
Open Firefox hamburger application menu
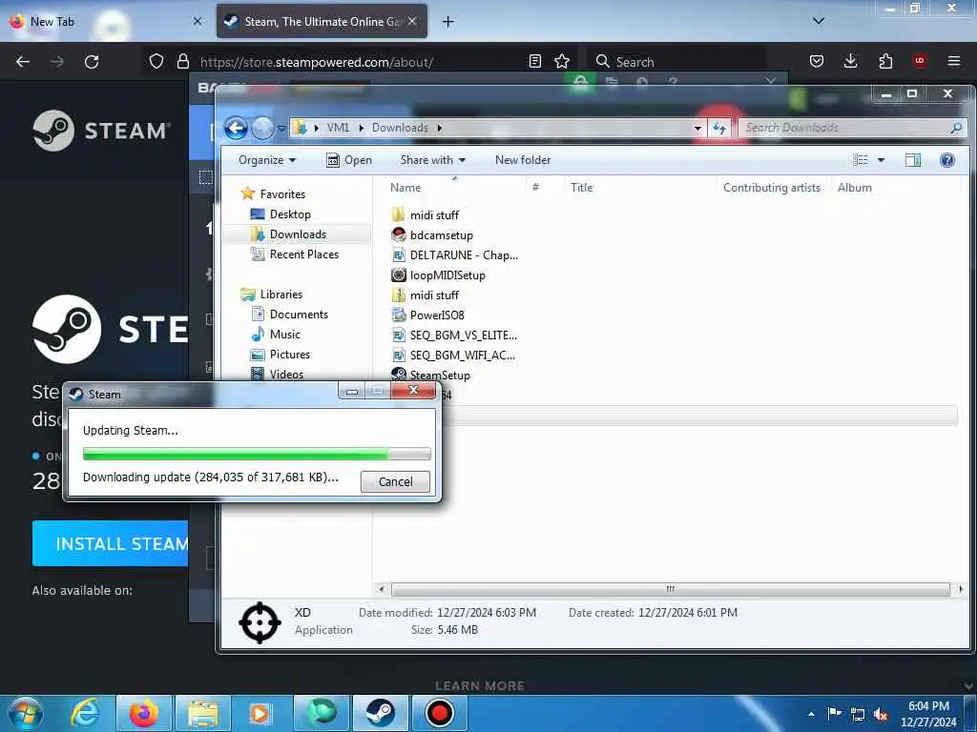point(953,61)
